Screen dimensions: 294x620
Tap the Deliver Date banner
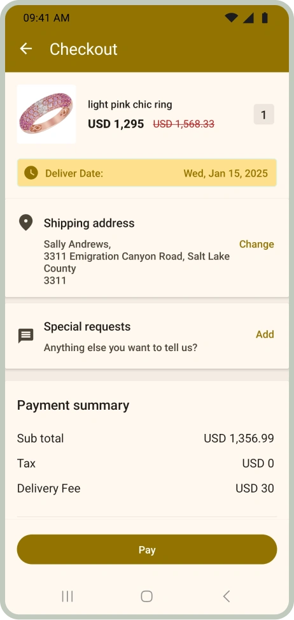click(147, 173)
